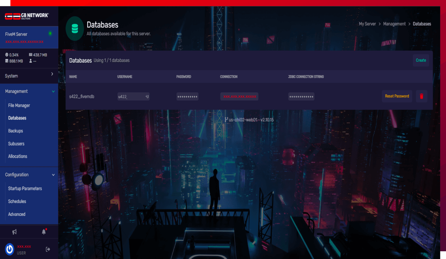Reset Password for s422__fivemdb

point(397,96)
